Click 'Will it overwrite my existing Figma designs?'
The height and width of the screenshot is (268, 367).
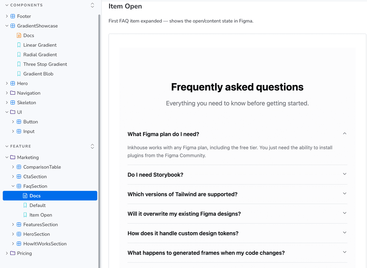184,214
